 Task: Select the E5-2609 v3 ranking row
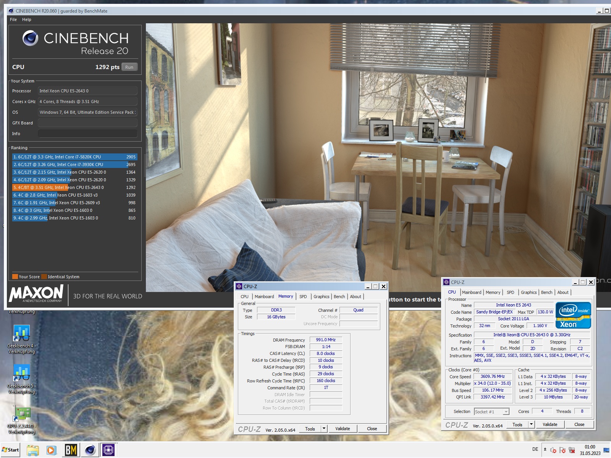coord(74,203)
